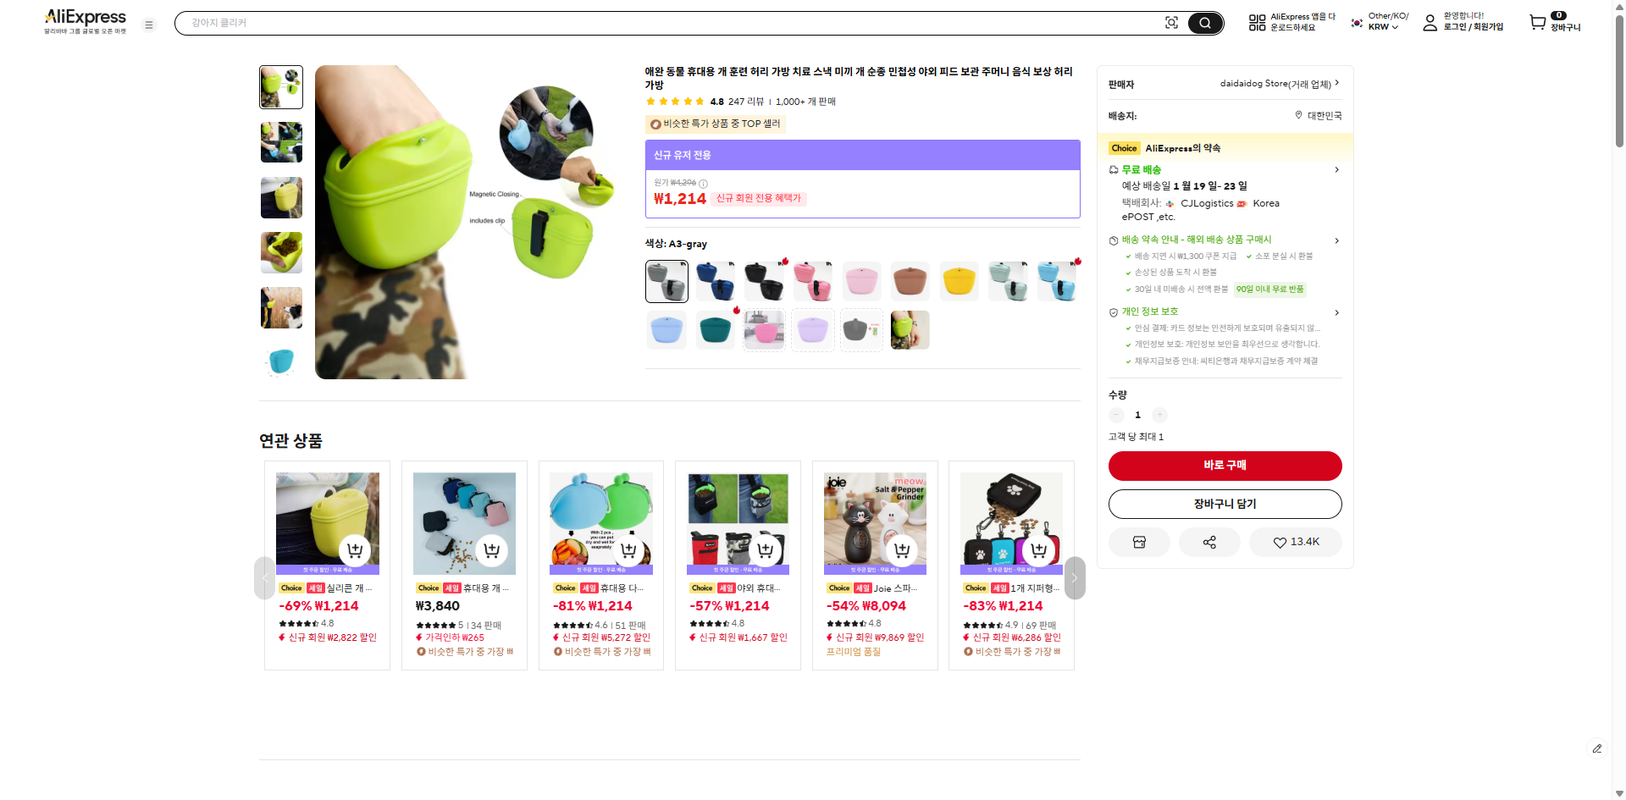
Task: Open the KRW language currency dropdown
Action: 1387,22
